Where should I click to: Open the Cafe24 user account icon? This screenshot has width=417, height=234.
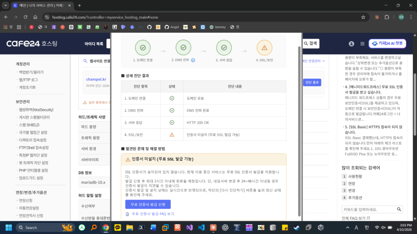click(351, 44)
